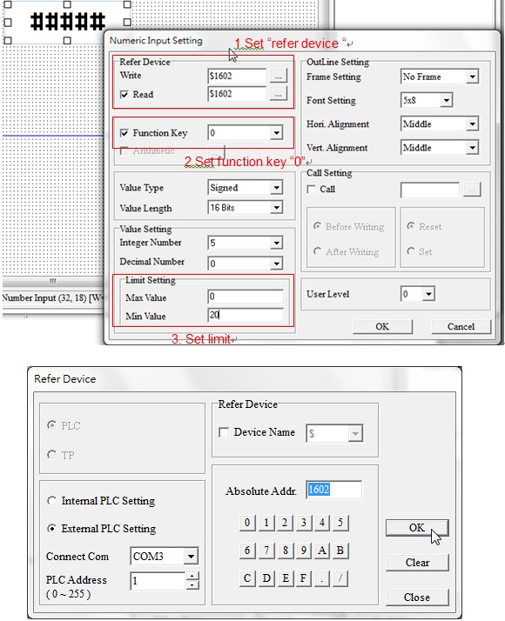Image resolution: width=505 pixels, height=621 pixels.
Task: Open the Font Setting dropdown
Action: point(447,100)
